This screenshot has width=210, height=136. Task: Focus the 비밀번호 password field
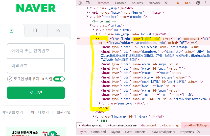pos(36,66)
